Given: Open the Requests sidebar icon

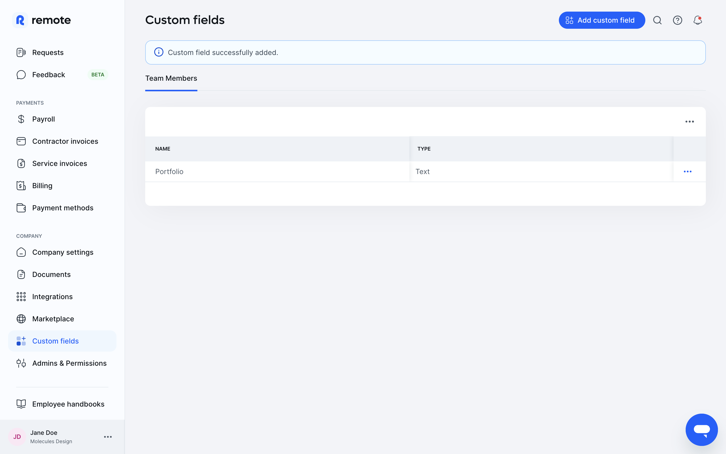Looking at the screenshot, I should (x=21, y=52).
